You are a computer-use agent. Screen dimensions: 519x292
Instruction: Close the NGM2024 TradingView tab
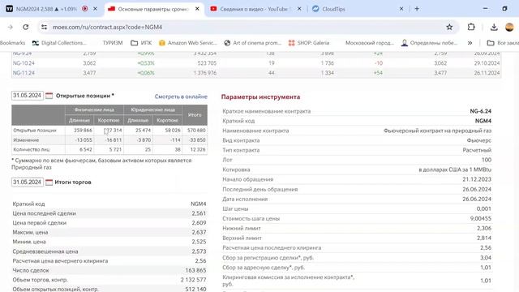coord(96,9)
